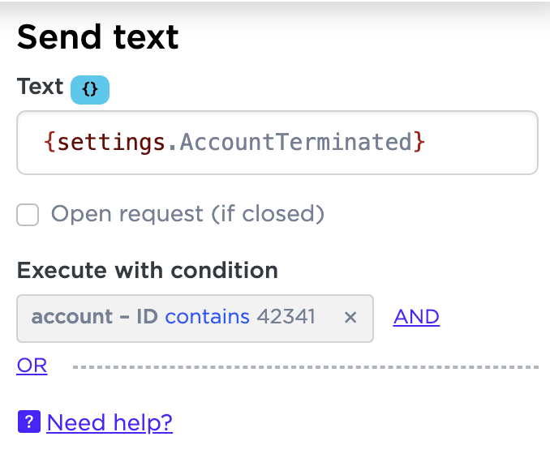550x475 pixels.
Task: Add an OR condition group
Action: [x=32, y=366]
